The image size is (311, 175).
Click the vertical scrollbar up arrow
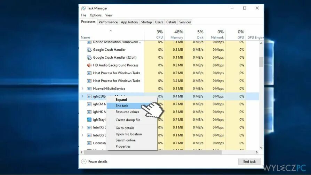pos(261,43)
